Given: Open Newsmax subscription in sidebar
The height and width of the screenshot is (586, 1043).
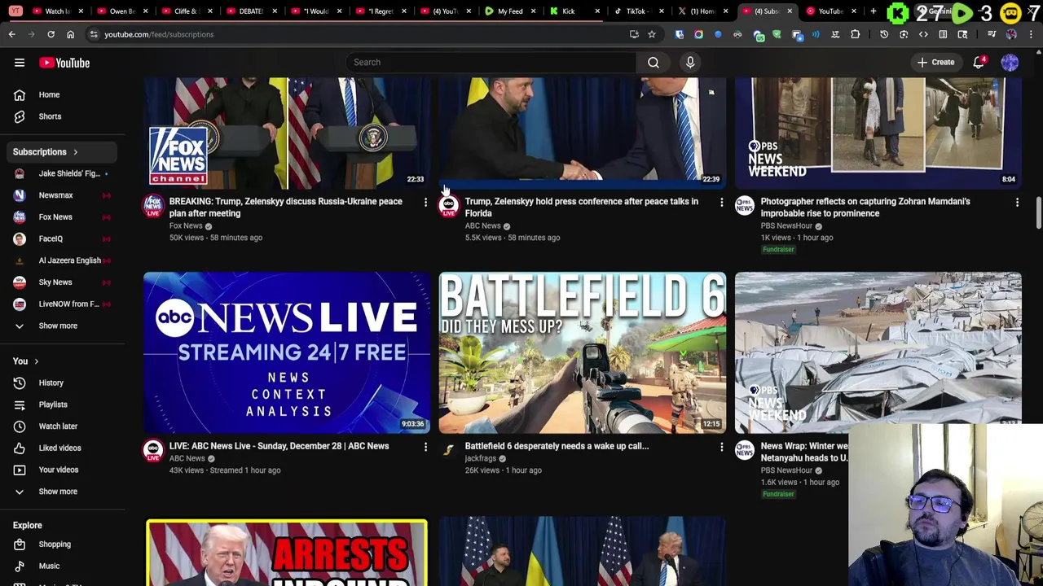Looking at the screenshot, I should [63, 195].
